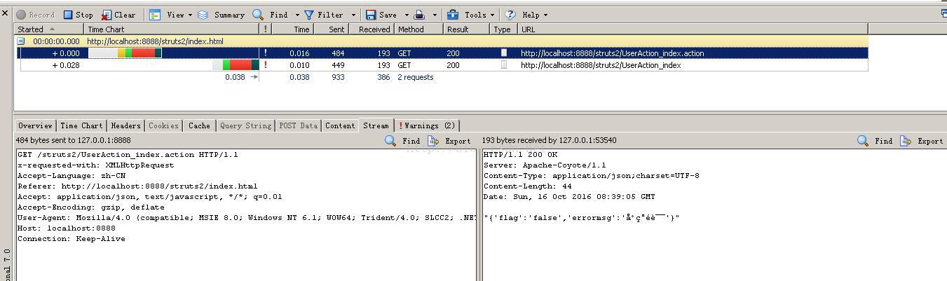Expand the Find dropdown arrow in toolbar
This screenshot has width=947, height=281.
(x=297, y=15)
